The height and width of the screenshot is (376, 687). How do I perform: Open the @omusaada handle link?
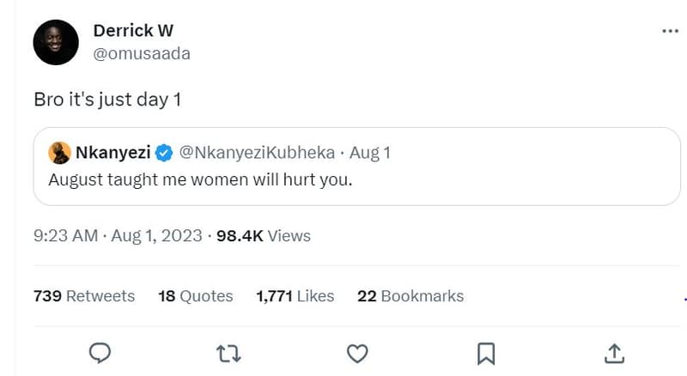(141, 53)
